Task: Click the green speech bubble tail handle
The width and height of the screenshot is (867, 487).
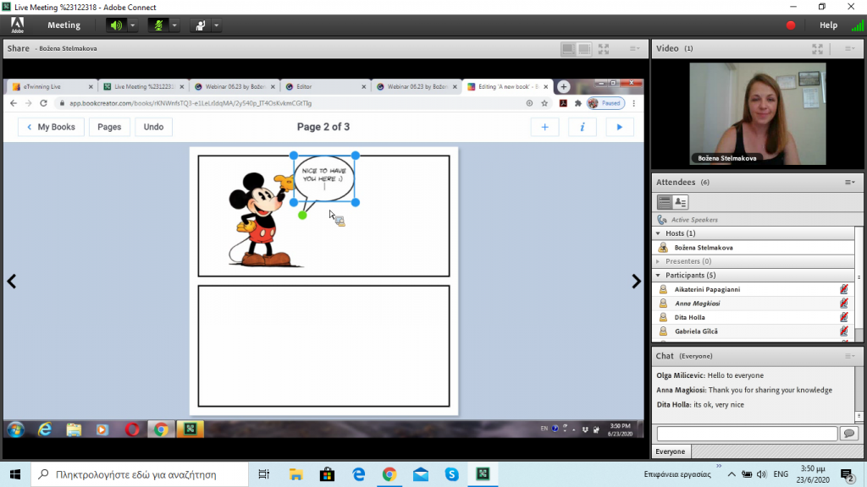Action: click(x=302, y=216)
